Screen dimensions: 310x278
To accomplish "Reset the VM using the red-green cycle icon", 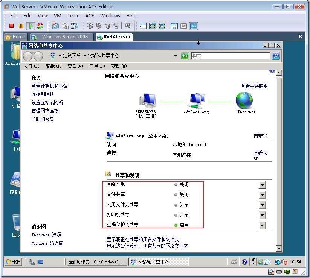I will 40,26.
